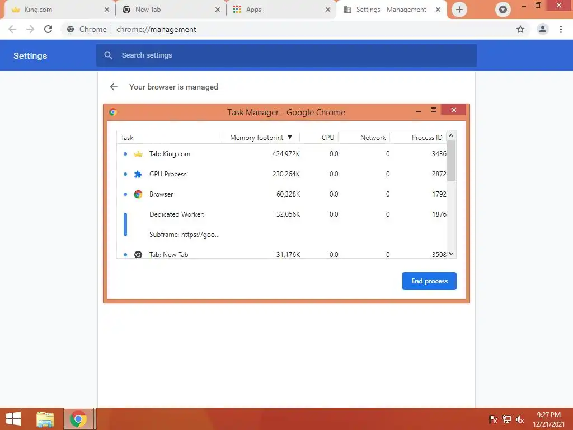Click the crown icon in the King.com task row
Image resolution: width=573 pixels, height=430 pixels.
138,154
